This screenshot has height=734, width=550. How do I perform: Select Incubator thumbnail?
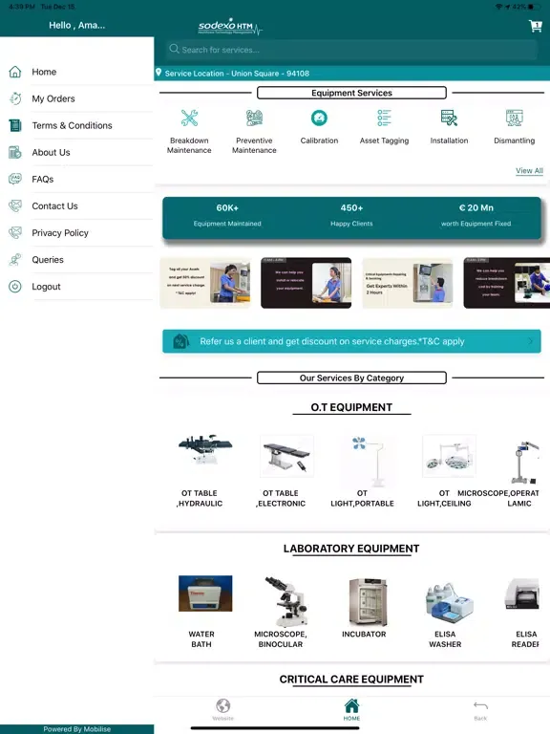[x=368, y=602]
